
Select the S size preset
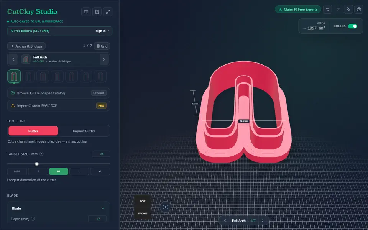(x=38, y=172)
